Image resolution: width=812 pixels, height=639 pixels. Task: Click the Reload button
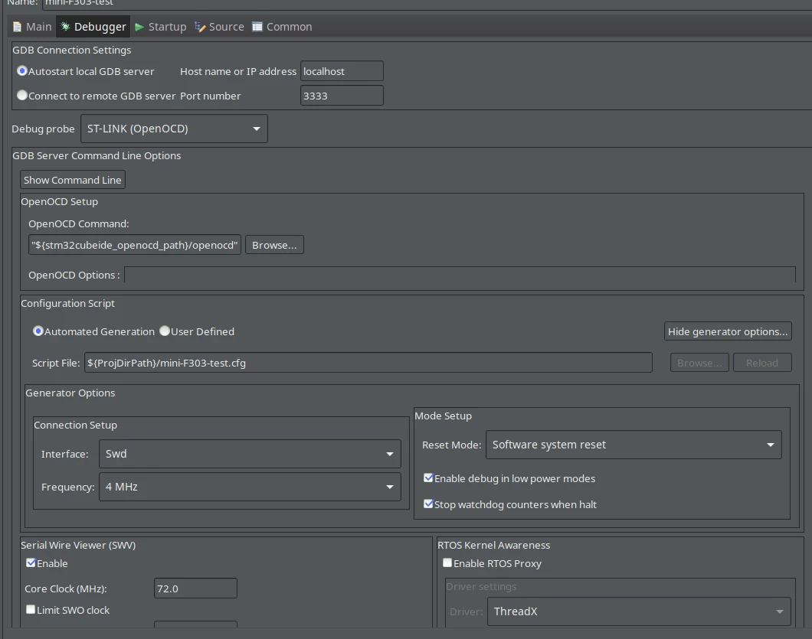[x=762, y=363]
